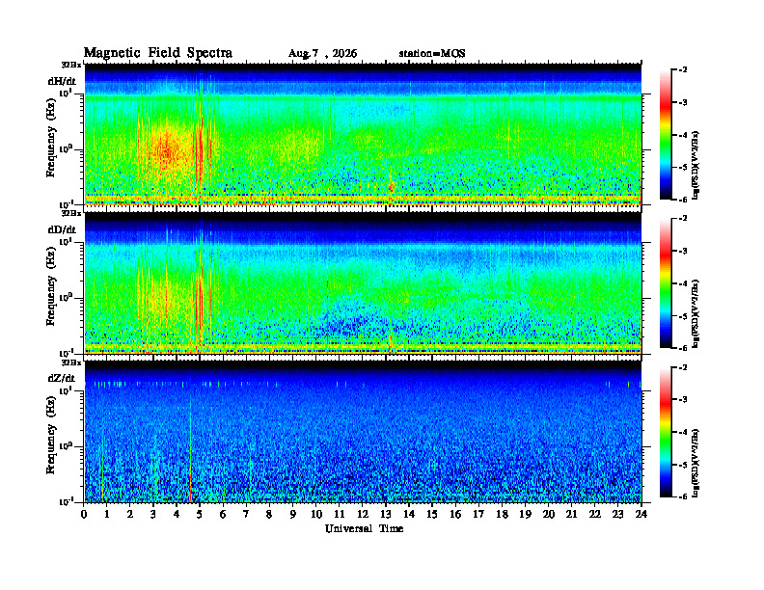Image resolution: width=764 pixels, height=590 pixels.
Task: Click hour '3' on the time axis
Action: [153, 514]
